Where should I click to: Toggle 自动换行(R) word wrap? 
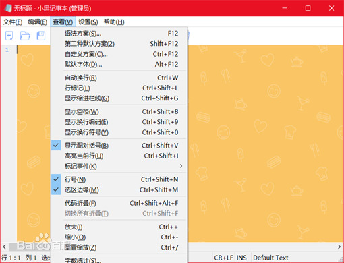[x=119, y=78]
